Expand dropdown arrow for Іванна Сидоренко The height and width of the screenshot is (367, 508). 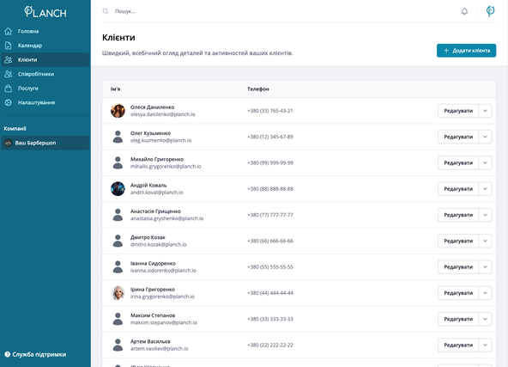point(485,266)
